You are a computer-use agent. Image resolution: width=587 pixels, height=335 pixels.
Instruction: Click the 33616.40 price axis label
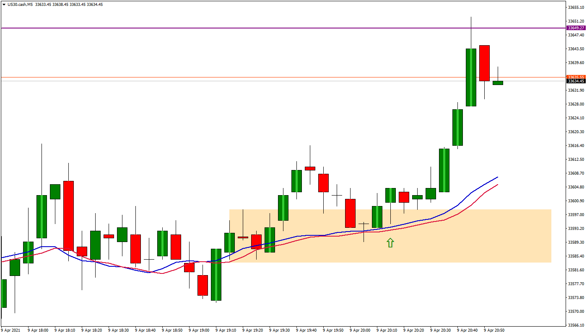pyautogui.click(x=576, y=146)
